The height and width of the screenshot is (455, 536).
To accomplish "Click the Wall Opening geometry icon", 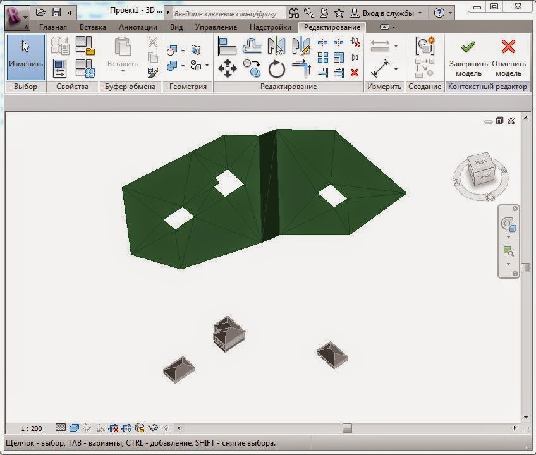I will click(x=196, y=50).
